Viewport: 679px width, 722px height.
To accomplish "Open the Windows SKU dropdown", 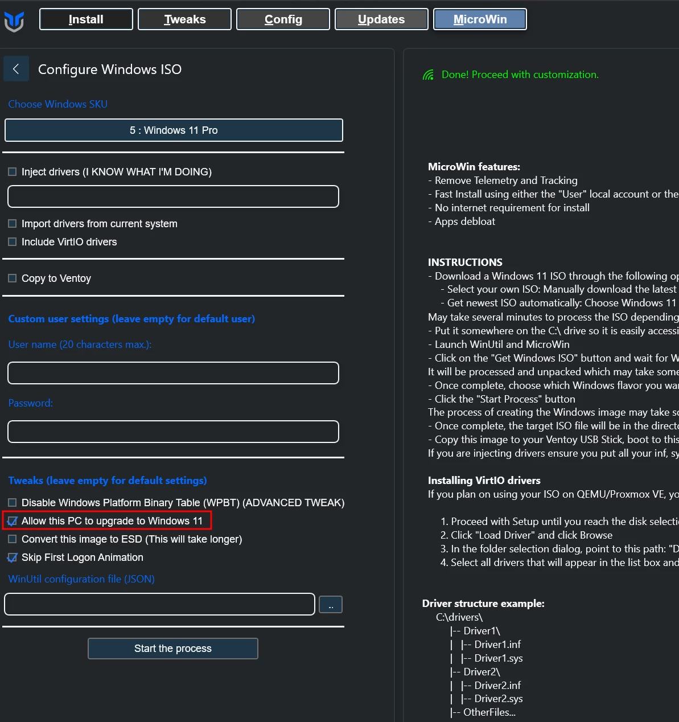I will pyautogui.click(x=174, y=130).
